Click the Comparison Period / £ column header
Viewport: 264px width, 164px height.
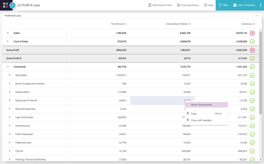(178, 24)
